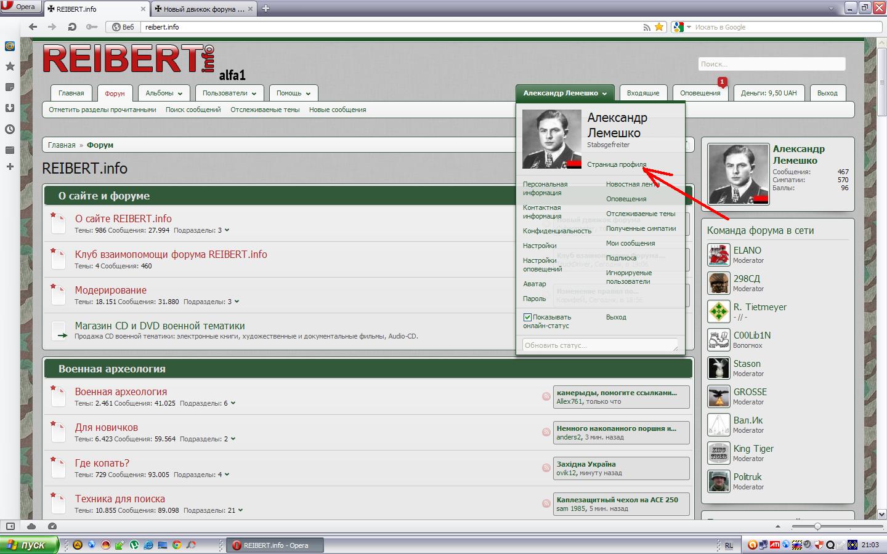The image size is (887, 554).
Task: Reload the reibert.info page
Action: pyautogui.click(x=72, y=27)
